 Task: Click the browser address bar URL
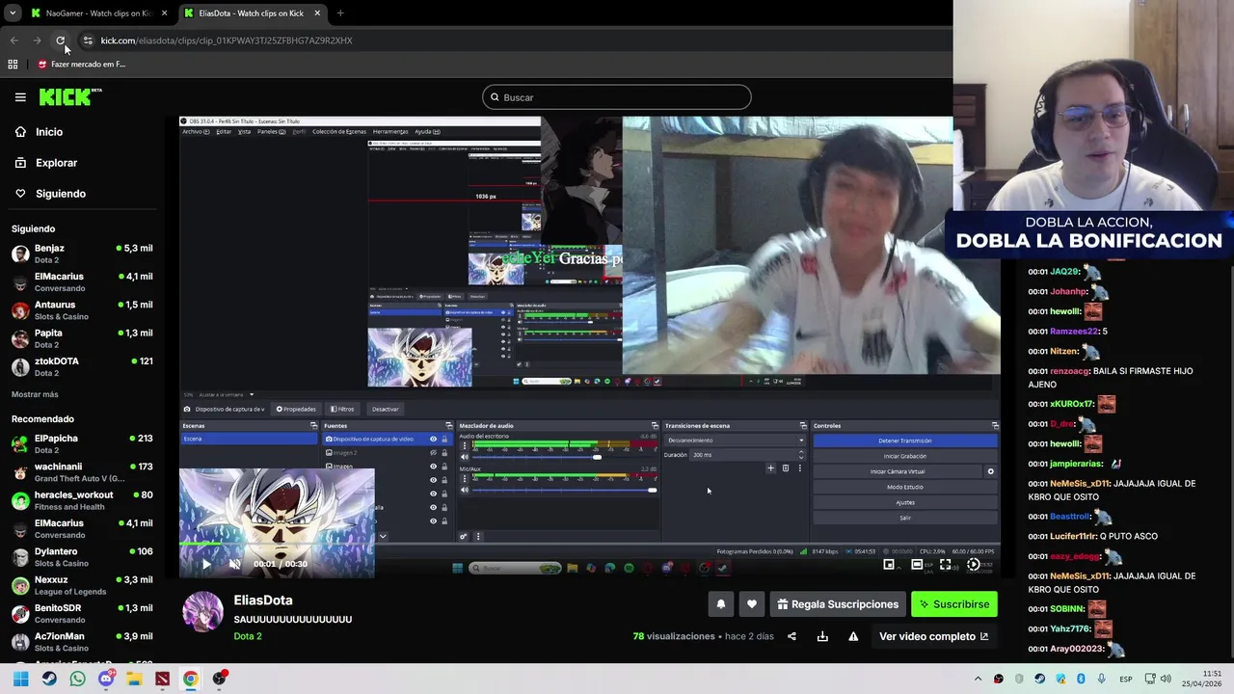(227, 40)
